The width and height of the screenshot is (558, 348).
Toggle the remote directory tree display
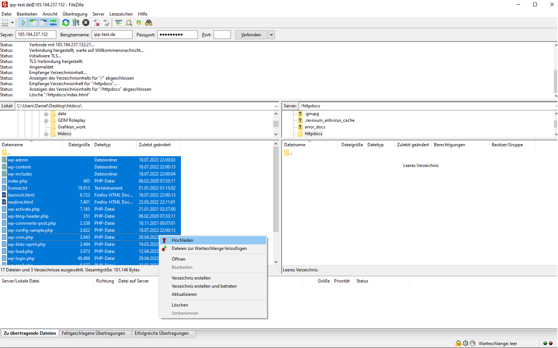pyautogui.click(x=43, y=23)
